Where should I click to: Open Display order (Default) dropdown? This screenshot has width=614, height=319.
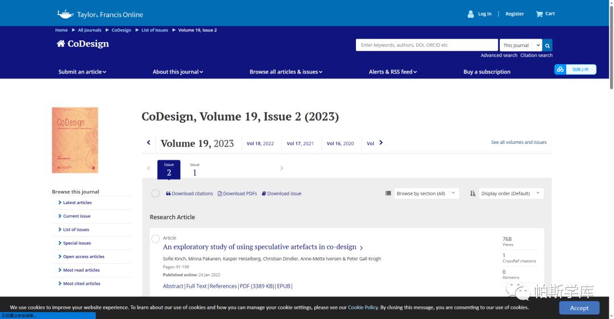point(511,193)
